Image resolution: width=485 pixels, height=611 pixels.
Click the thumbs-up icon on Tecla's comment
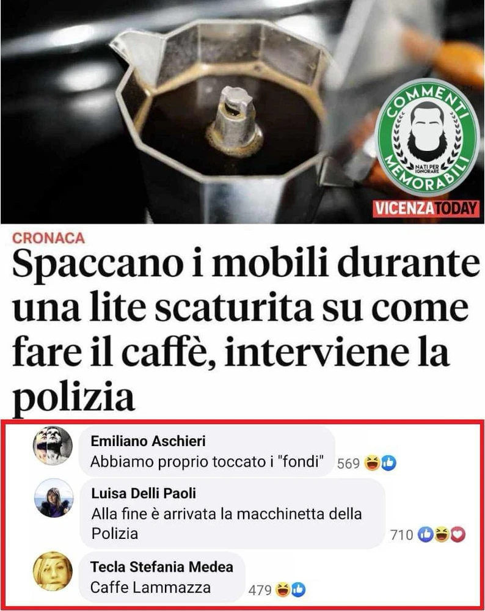298,590
